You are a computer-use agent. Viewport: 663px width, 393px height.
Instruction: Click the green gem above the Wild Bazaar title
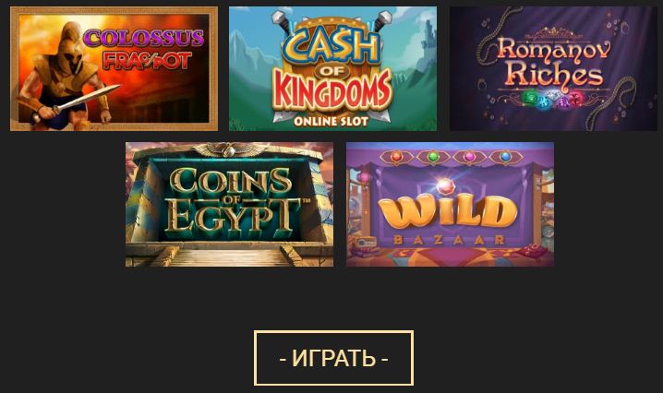coord(432,157)
